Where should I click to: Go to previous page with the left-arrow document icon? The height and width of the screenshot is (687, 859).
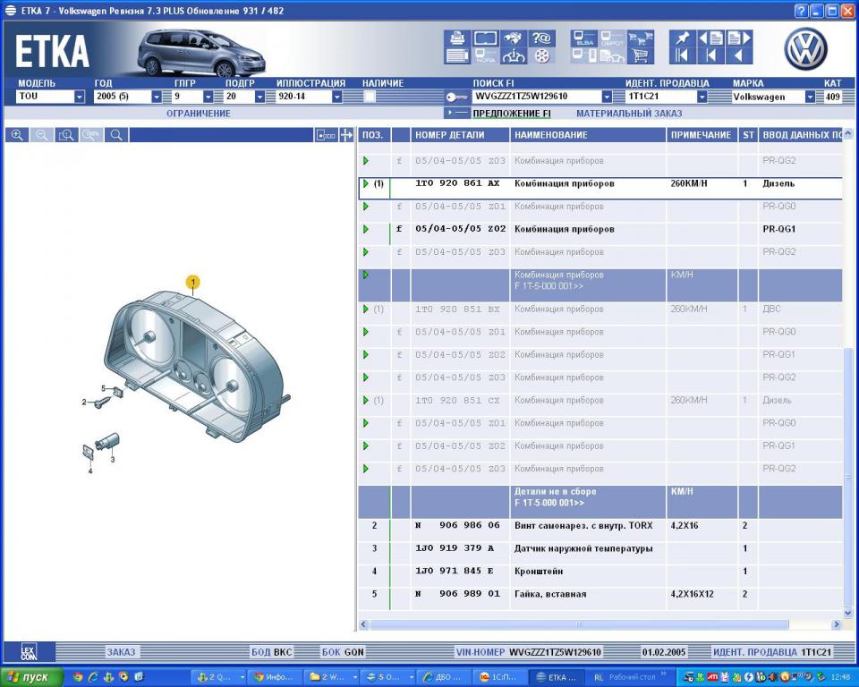click(x=711, y=38)
